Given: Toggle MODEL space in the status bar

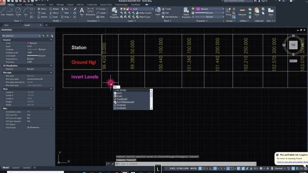Looking at the screenshot, I should point(193,168).
